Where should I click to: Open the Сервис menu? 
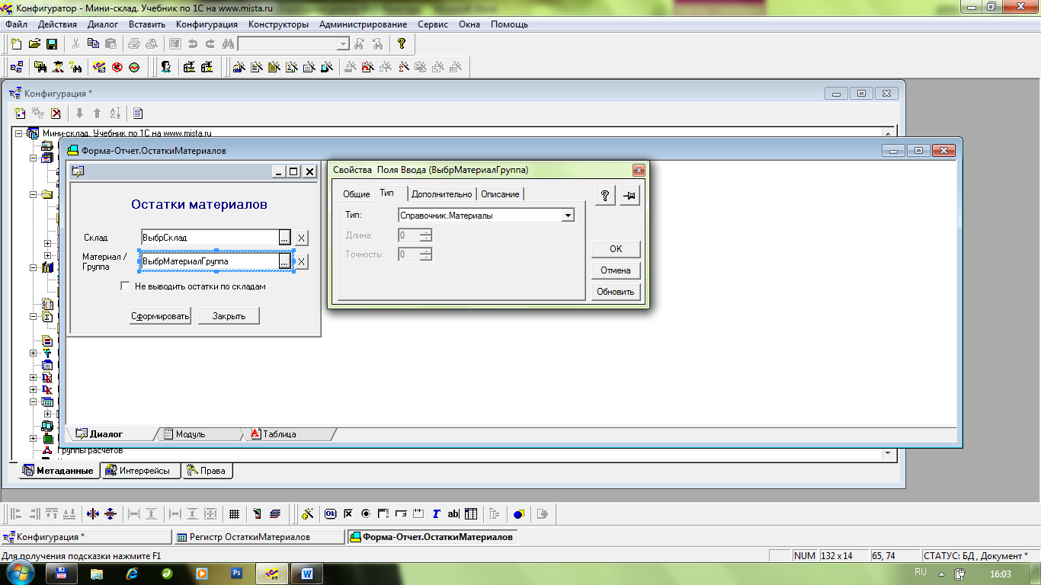(433, 24)
